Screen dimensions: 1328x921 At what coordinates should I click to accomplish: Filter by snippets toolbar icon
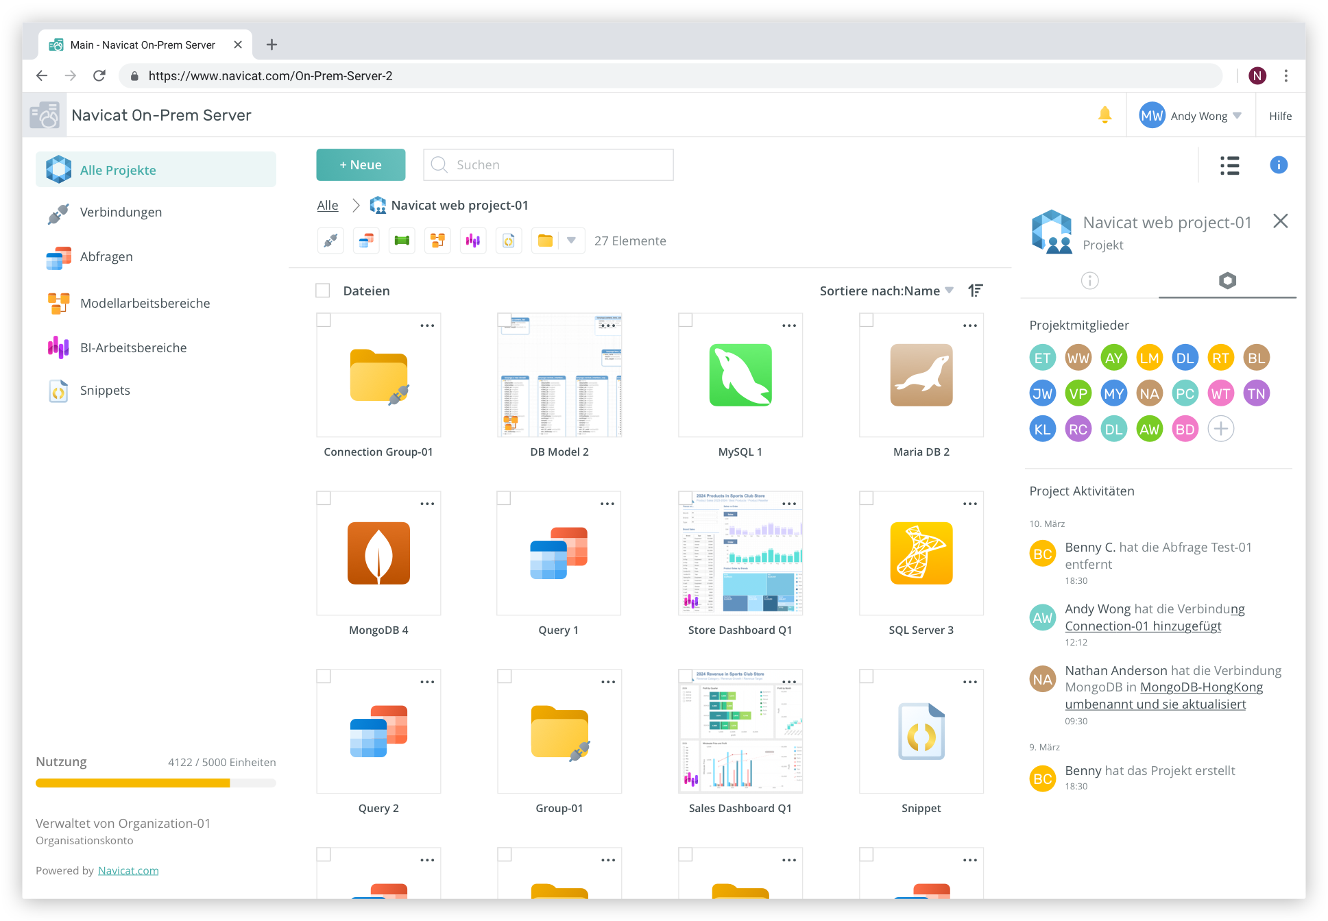tap(509, 241)
